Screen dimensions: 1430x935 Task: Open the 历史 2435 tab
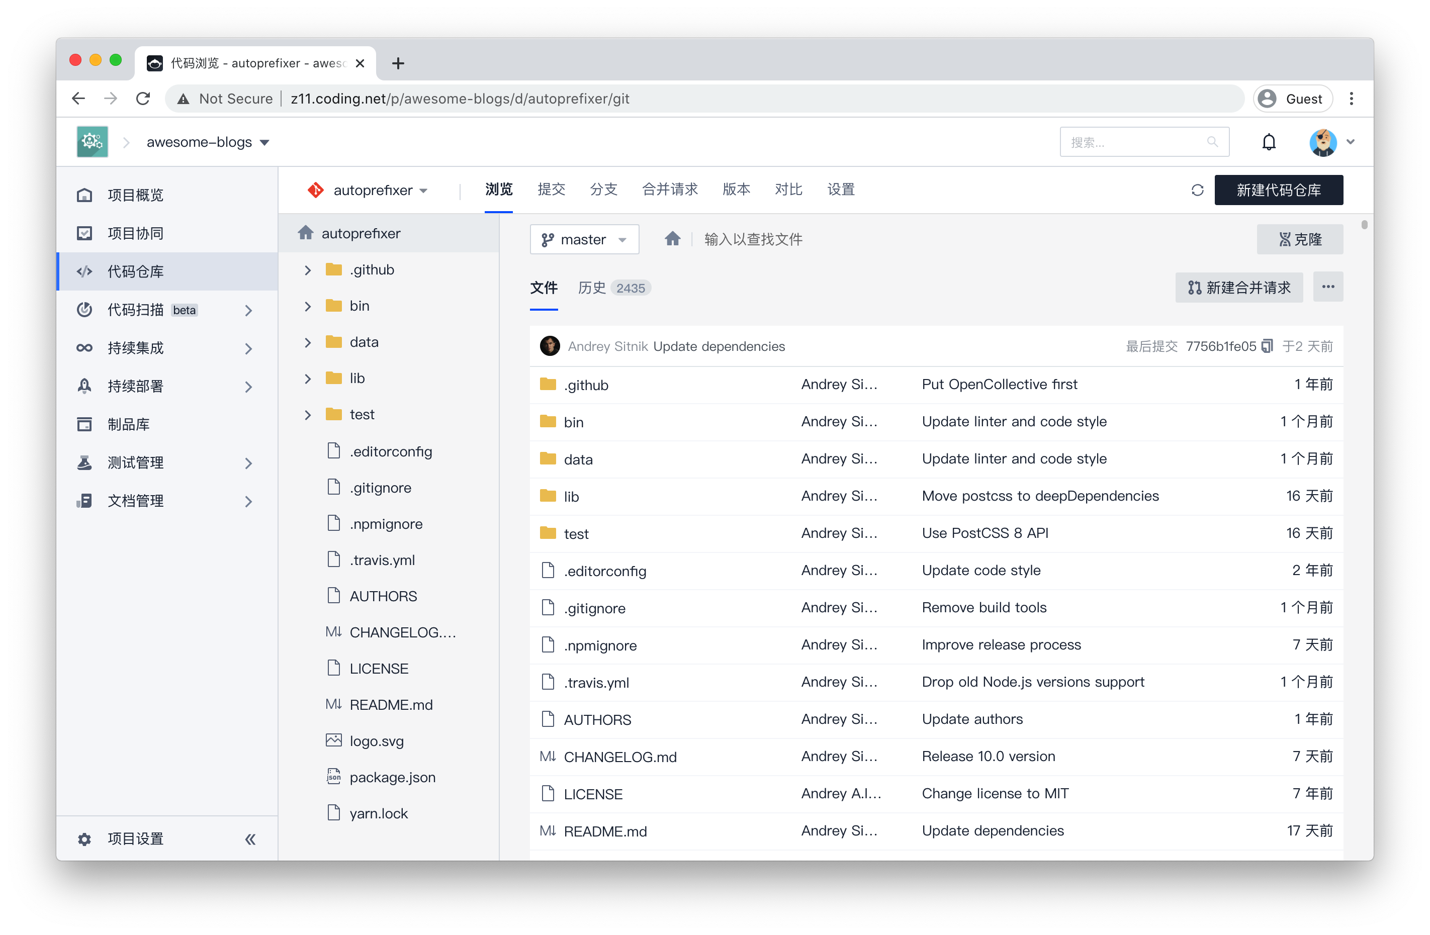[x=613, y=288]
